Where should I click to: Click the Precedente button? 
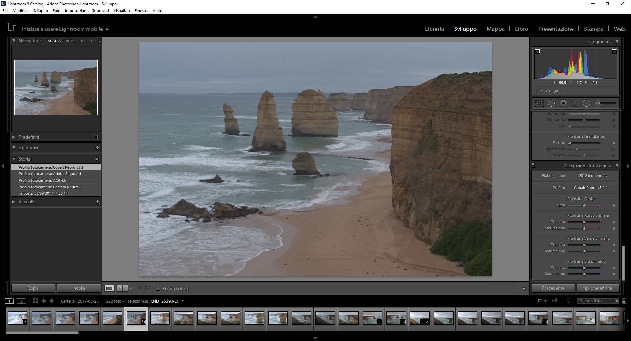click(553, 288)
